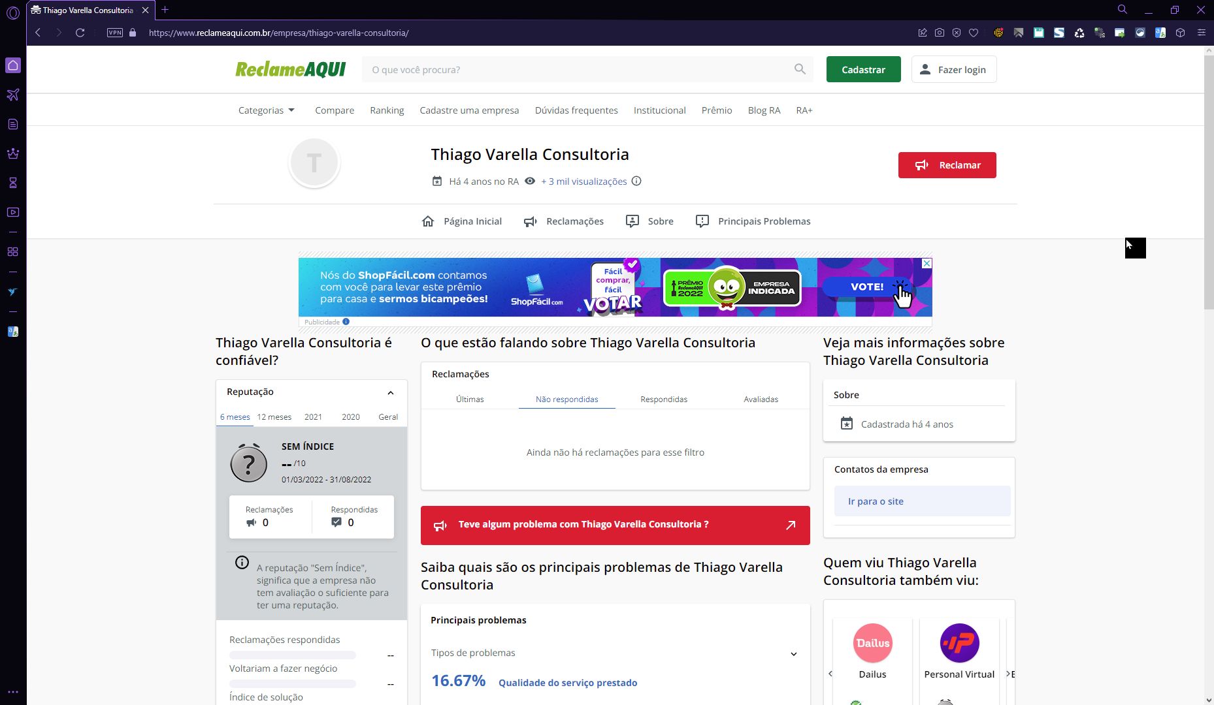This screenshot has width=1214, height=705.
Task: Click the ReclameAQUI logo
Action: click(291, 69)
